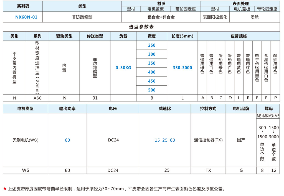Click the 通信控制器(TX) control method cell
The height and width of the screenshot is (196, 284).
(208, 140)
